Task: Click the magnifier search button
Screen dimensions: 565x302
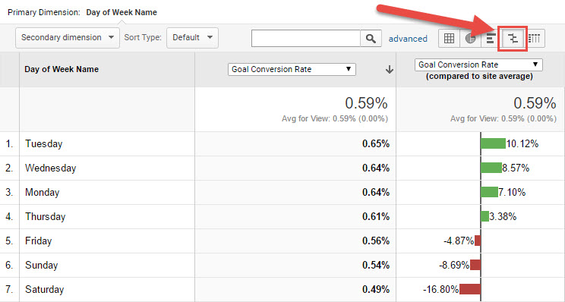Action: point(371,38)
